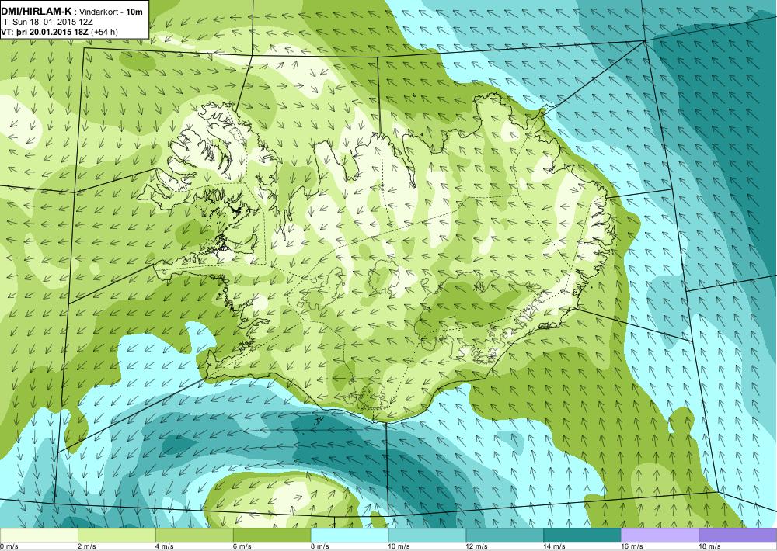Click the Vindarkort label in the header

click(98, 12)
